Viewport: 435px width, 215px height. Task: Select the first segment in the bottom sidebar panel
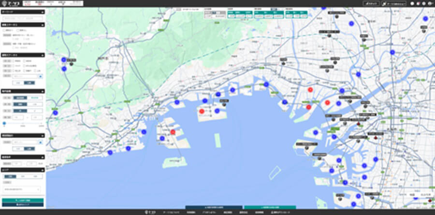[x=10, y=176]
